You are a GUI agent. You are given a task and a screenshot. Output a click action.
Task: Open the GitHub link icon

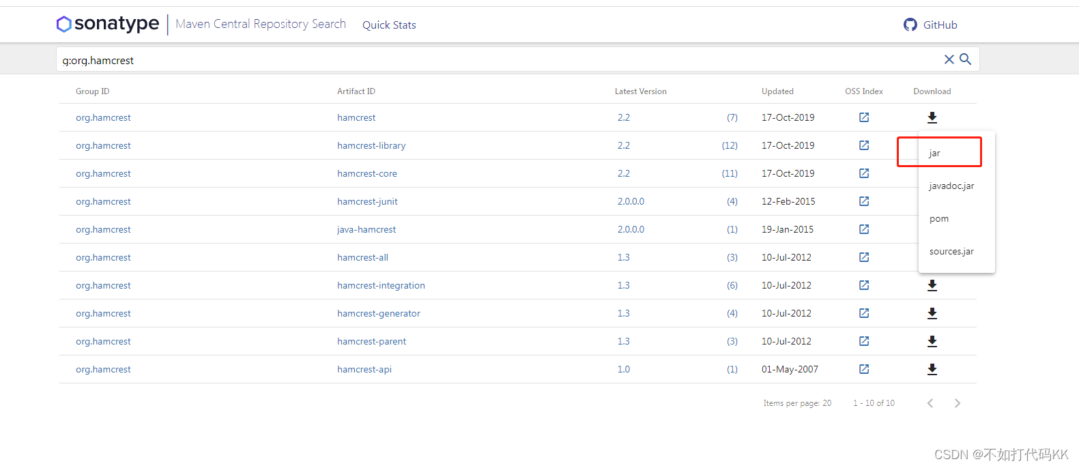tap(910, 25)
